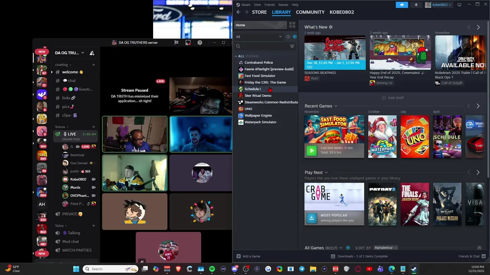Open advanced filter options in library search
This screenshot has height=275, width=490.
292,46
